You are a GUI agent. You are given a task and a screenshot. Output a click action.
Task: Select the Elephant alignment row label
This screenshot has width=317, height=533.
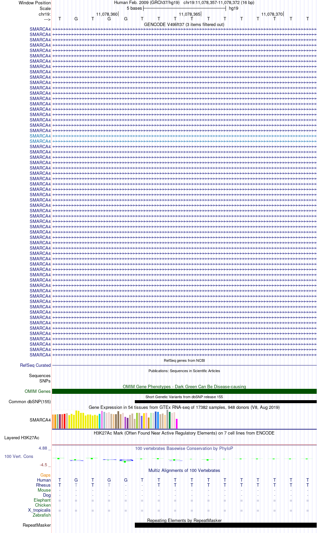[x=42, y=500]
